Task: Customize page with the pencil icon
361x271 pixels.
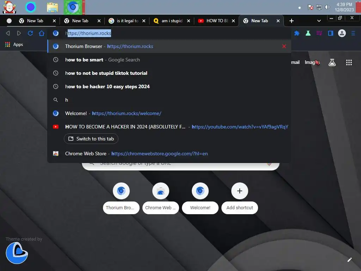Action: [349, 260]
